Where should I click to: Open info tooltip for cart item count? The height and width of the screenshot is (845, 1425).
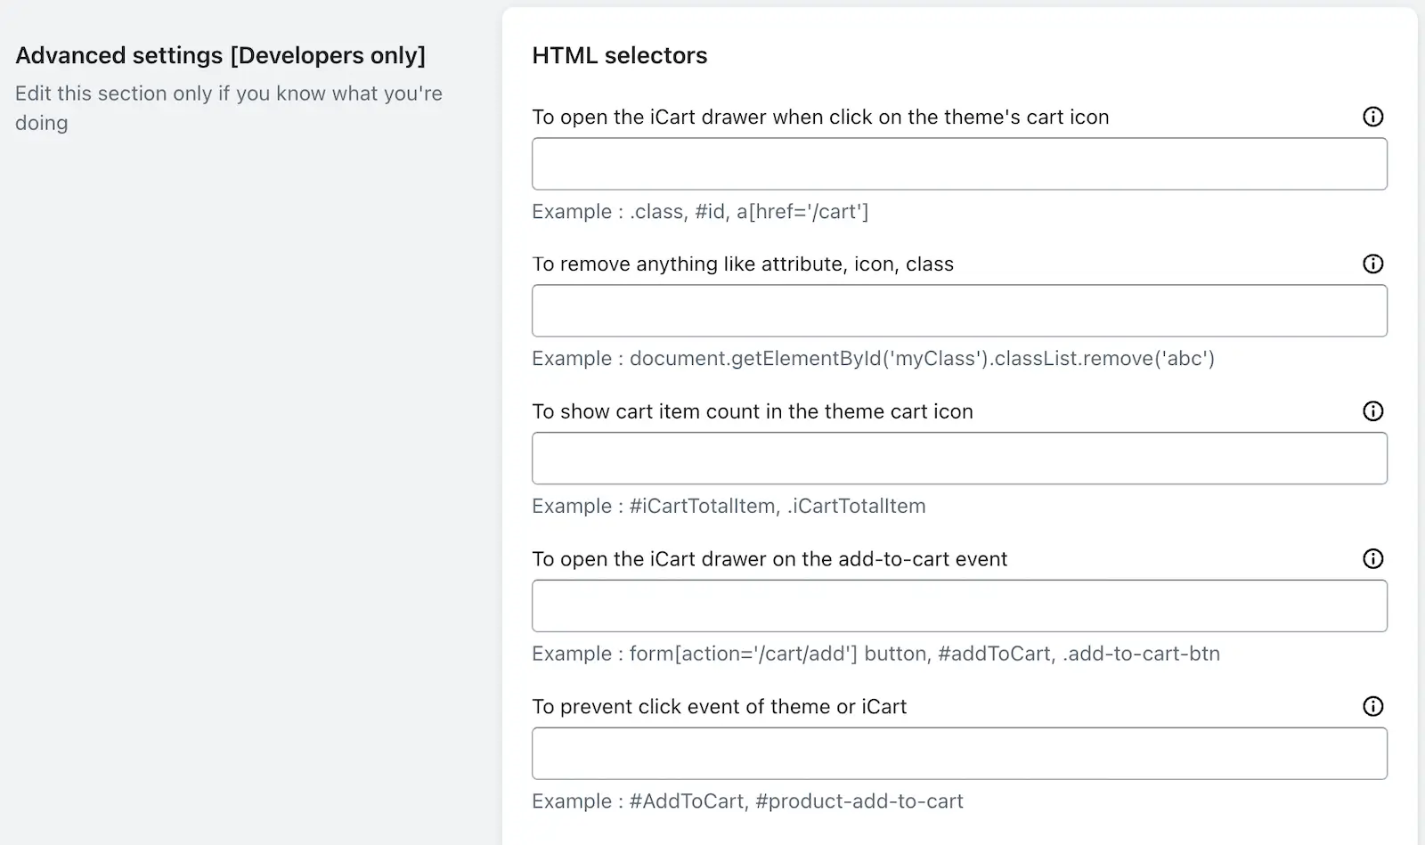pos(1372,411)
